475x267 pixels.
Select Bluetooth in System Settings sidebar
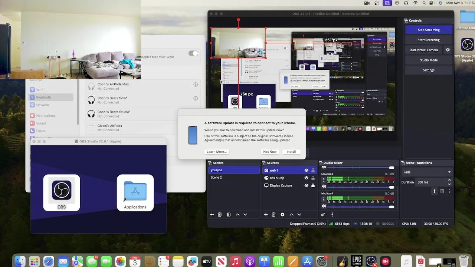[x=51, y=97]
